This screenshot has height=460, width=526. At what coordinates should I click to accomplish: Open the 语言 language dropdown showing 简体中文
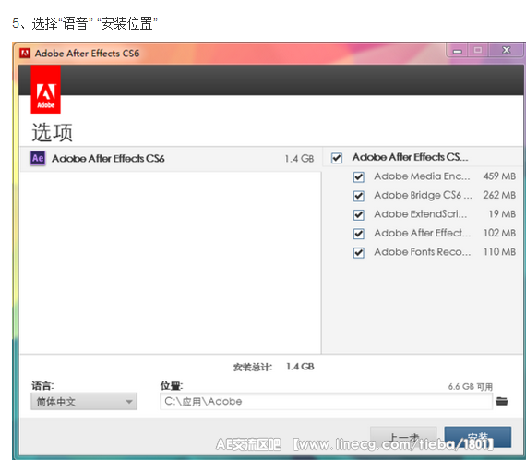click(x=84, y=401)
